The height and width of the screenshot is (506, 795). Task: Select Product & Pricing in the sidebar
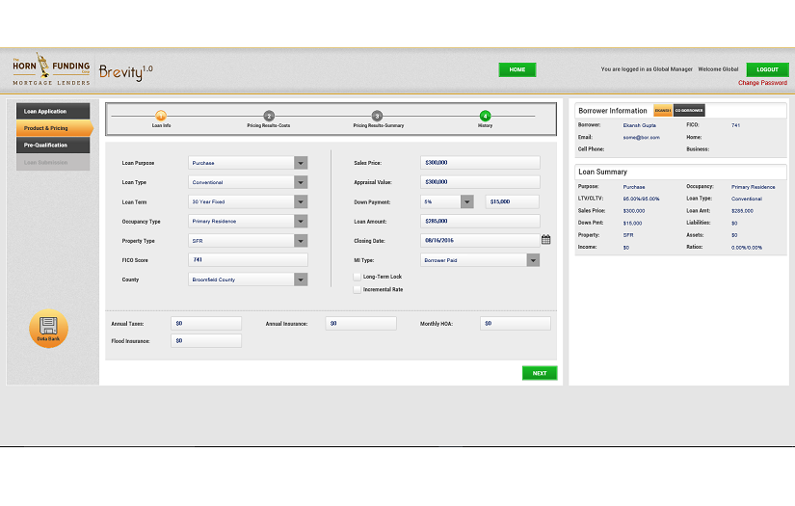[54, 128]
